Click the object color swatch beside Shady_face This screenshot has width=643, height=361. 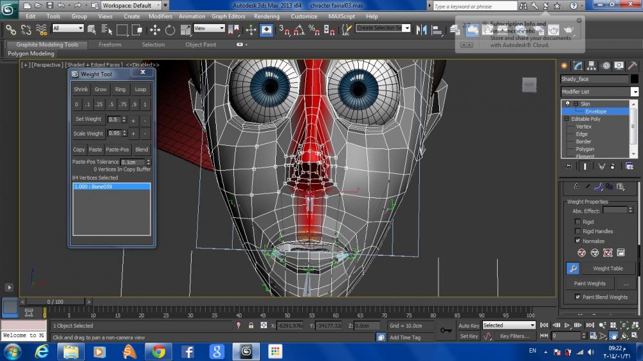(634, 79)
